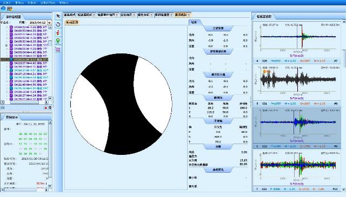Click the event list horizontal scrollbar right arrow
Image resolution: width=346 pixels, height=197 pixels.
click(46, 102)
